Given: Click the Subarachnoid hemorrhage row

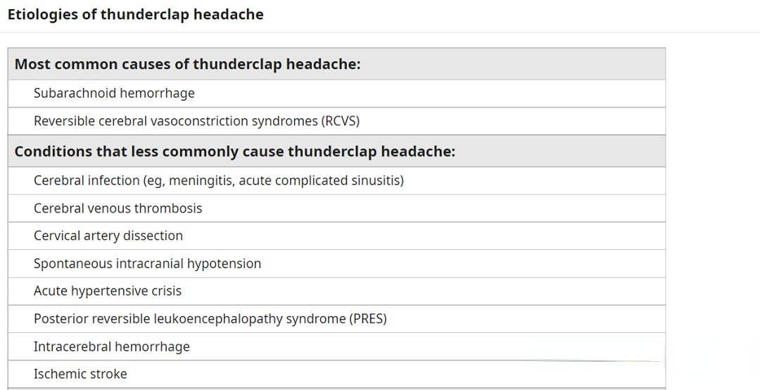Looking at the screenshot, I should pos(336,93).
